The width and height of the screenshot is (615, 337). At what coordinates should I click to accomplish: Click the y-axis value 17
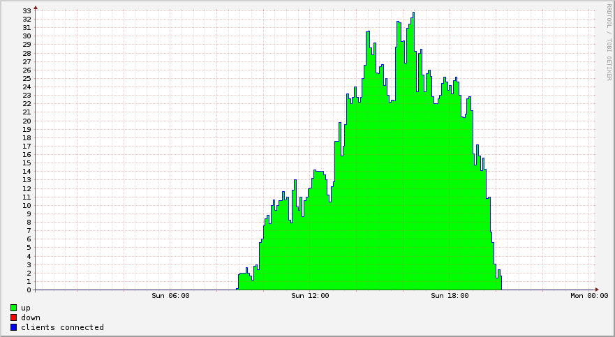(x=27, y=146)
